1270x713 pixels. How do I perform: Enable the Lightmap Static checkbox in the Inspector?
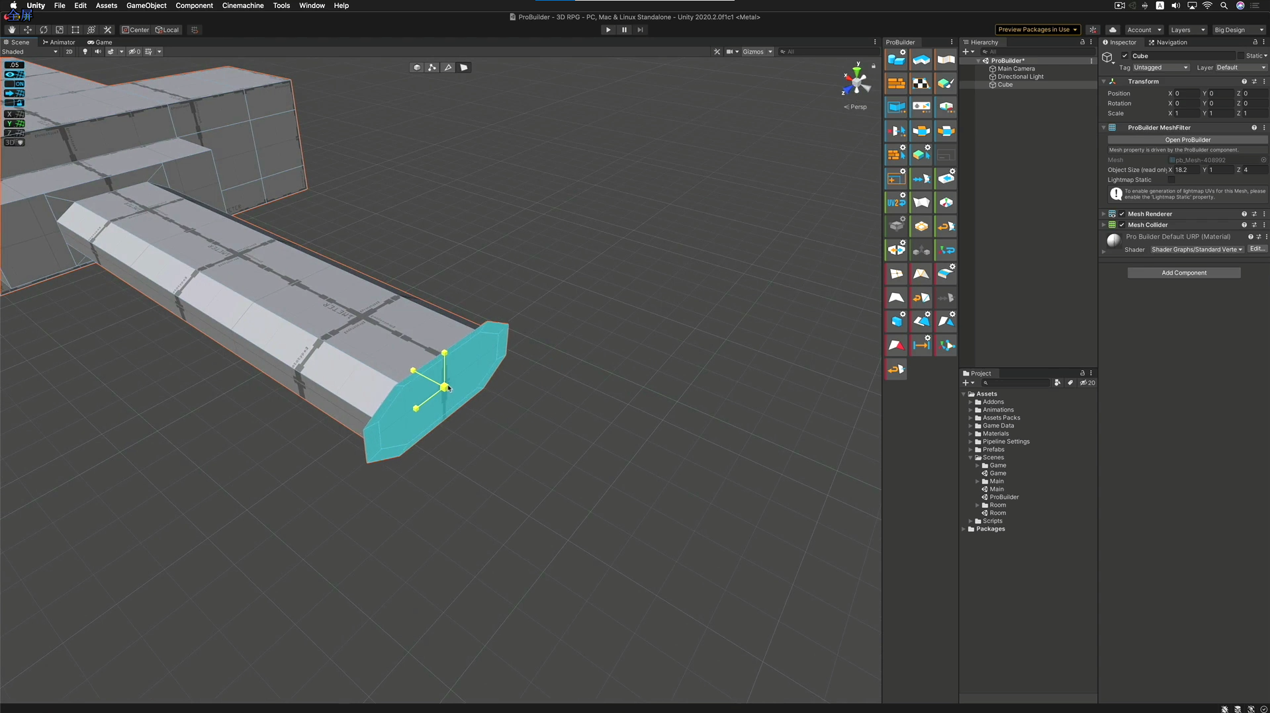click(1171, 180)
